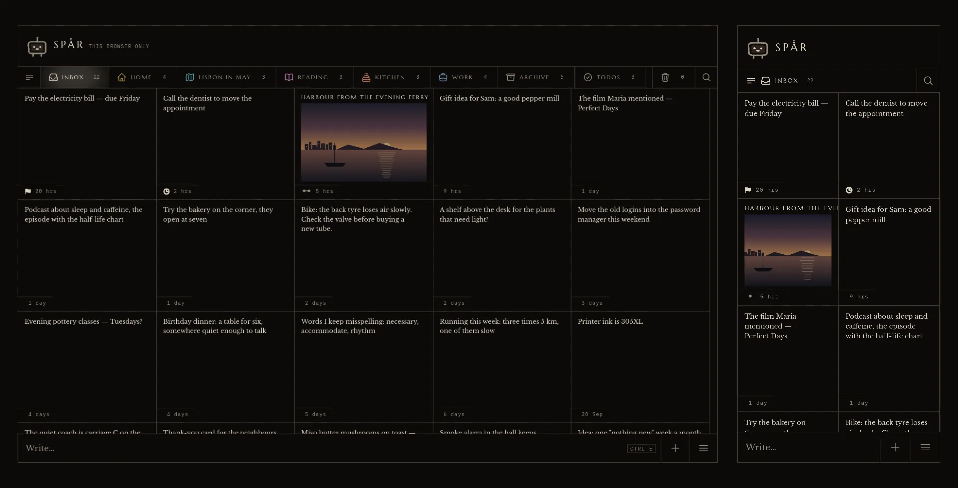Open the 'Evening pottery classes — Tuesdays?' note

[x=87, y=367]
